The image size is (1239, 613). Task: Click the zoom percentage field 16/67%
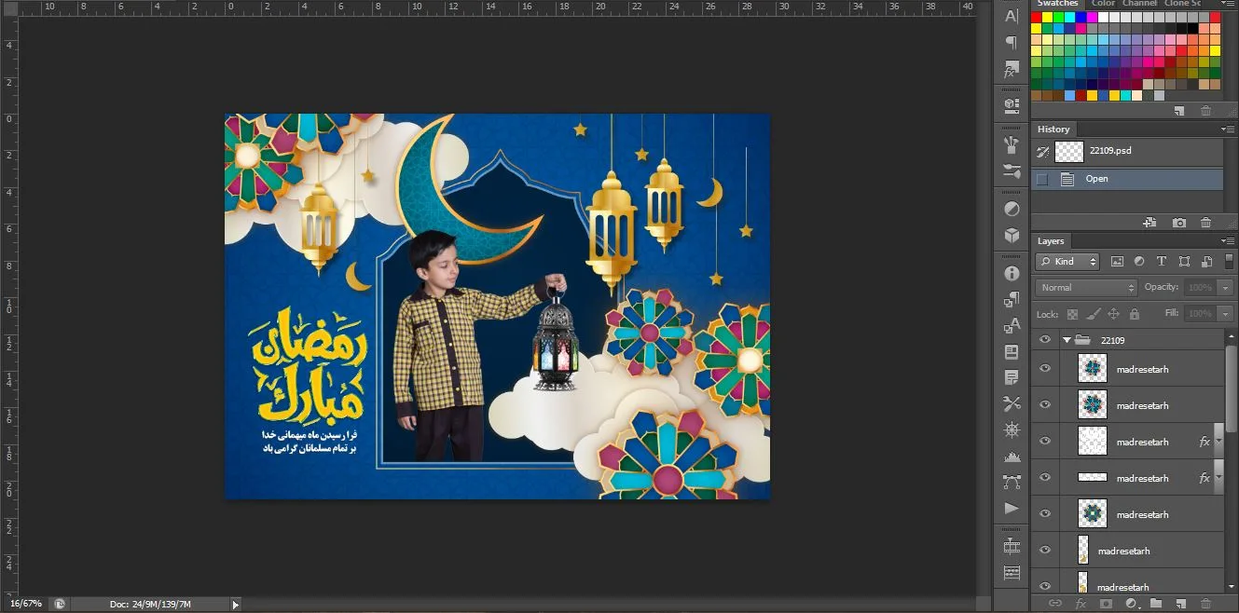tap(25, 605)
